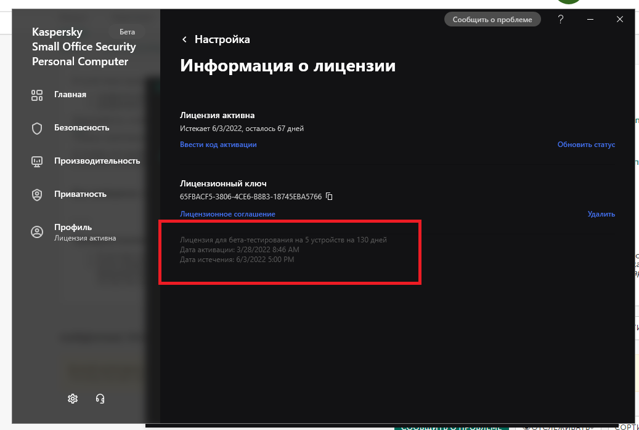
Task: Click the Kaspersky Small Office Security title
Action: (x=84, y=47)
